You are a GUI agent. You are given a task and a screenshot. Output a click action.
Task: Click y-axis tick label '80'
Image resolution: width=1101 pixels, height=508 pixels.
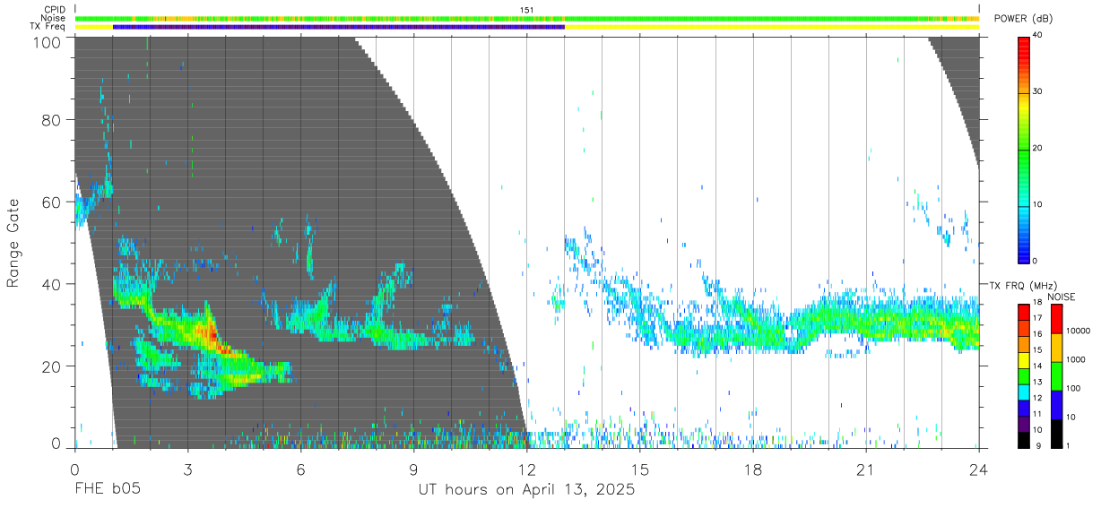pos(50,120)
